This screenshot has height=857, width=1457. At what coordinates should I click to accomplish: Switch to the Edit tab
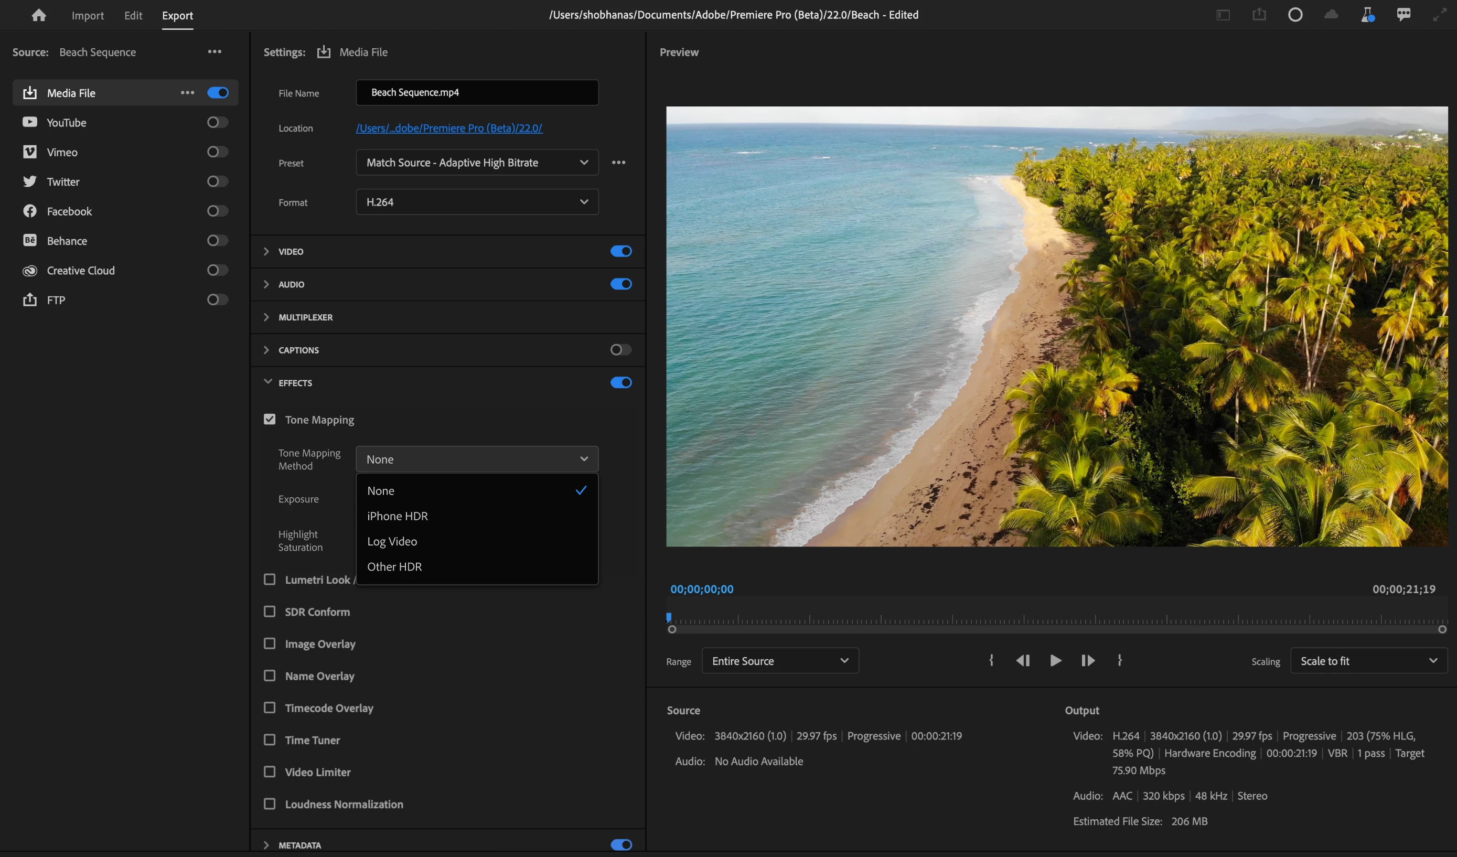coord(133,16)
